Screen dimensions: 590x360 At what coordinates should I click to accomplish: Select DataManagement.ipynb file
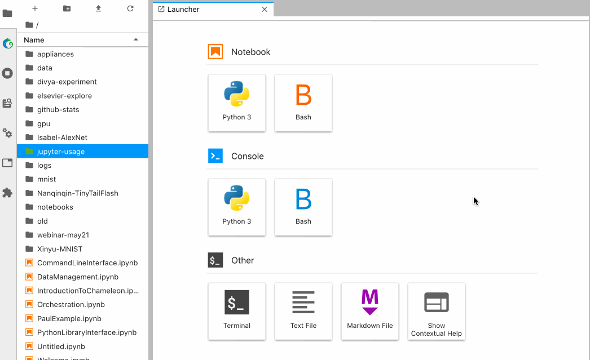(82, 277)
